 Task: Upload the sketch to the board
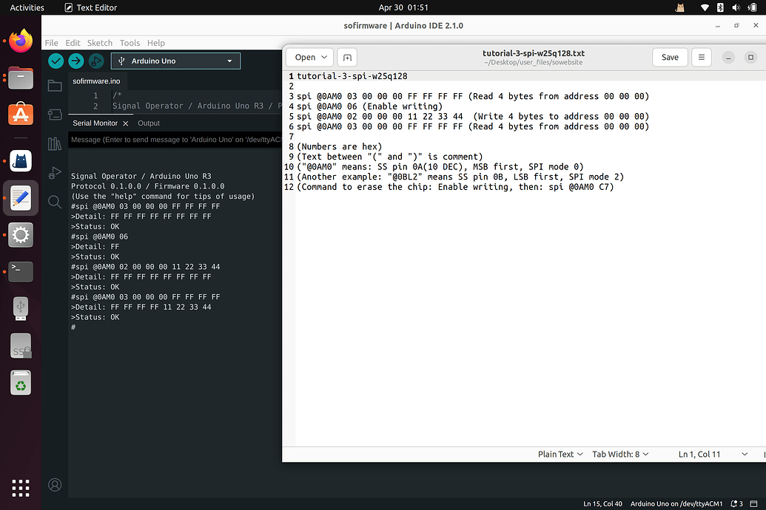pos(75,61)
